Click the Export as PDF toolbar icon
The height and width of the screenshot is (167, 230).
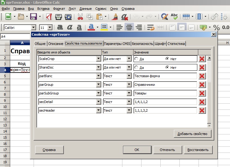49,16
